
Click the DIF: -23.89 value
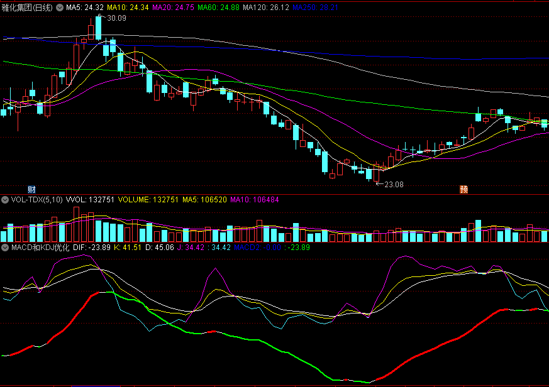[92, 248]
